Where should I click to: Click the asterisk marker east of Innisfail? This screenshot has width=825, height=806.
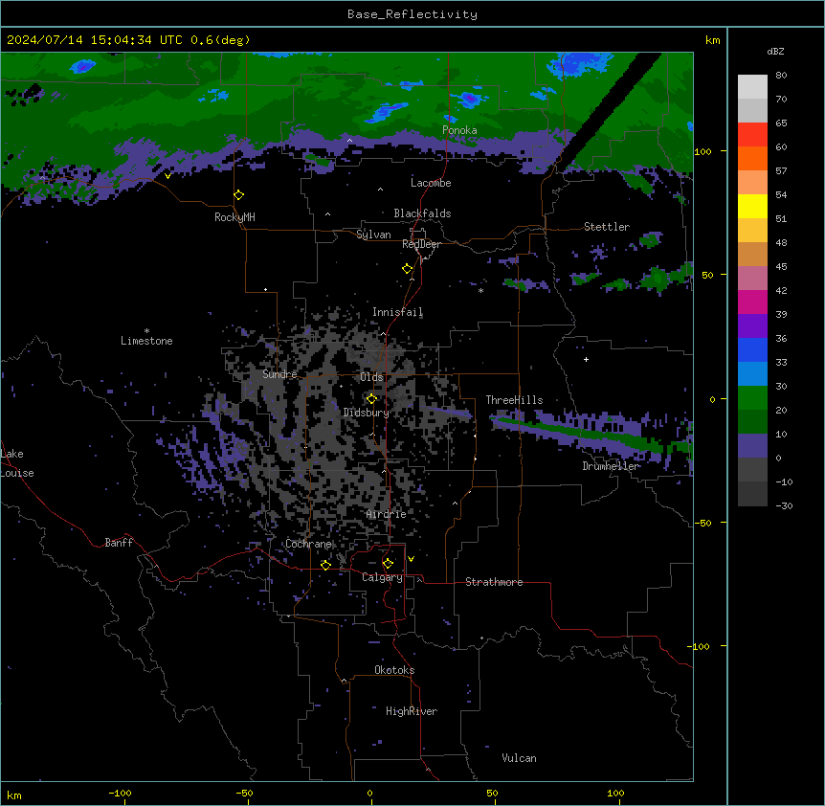point(480,290)
